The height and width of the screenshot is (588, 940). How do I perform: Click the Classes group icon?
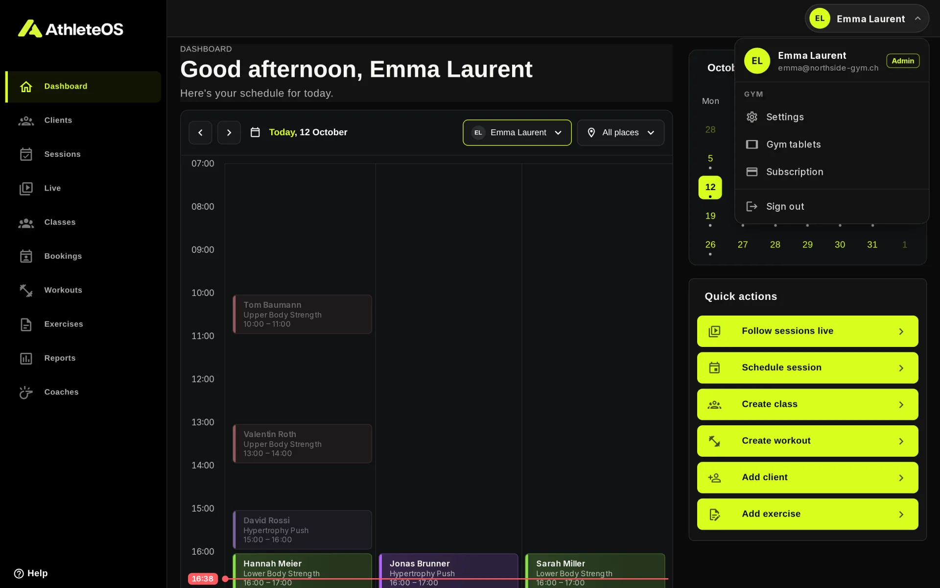[26, 222]
